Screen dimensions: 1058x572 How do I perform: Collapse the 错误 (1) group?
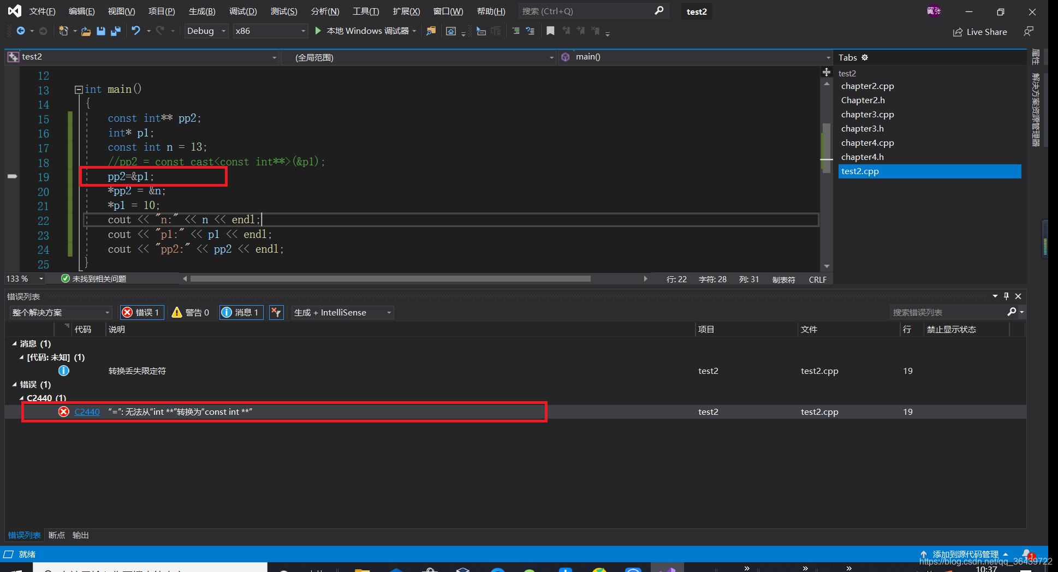(14, 384)
